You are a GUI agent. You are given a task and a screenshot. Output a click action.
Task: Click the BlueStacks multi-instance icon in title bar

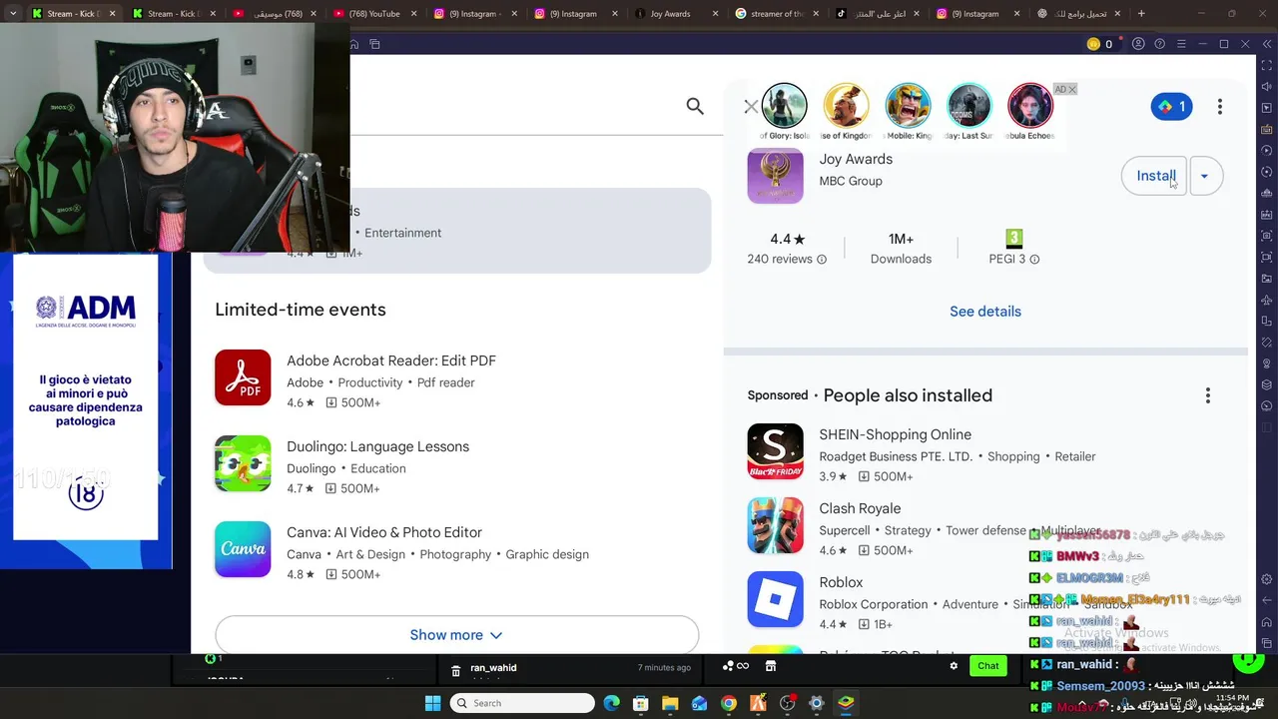point(374,44)
